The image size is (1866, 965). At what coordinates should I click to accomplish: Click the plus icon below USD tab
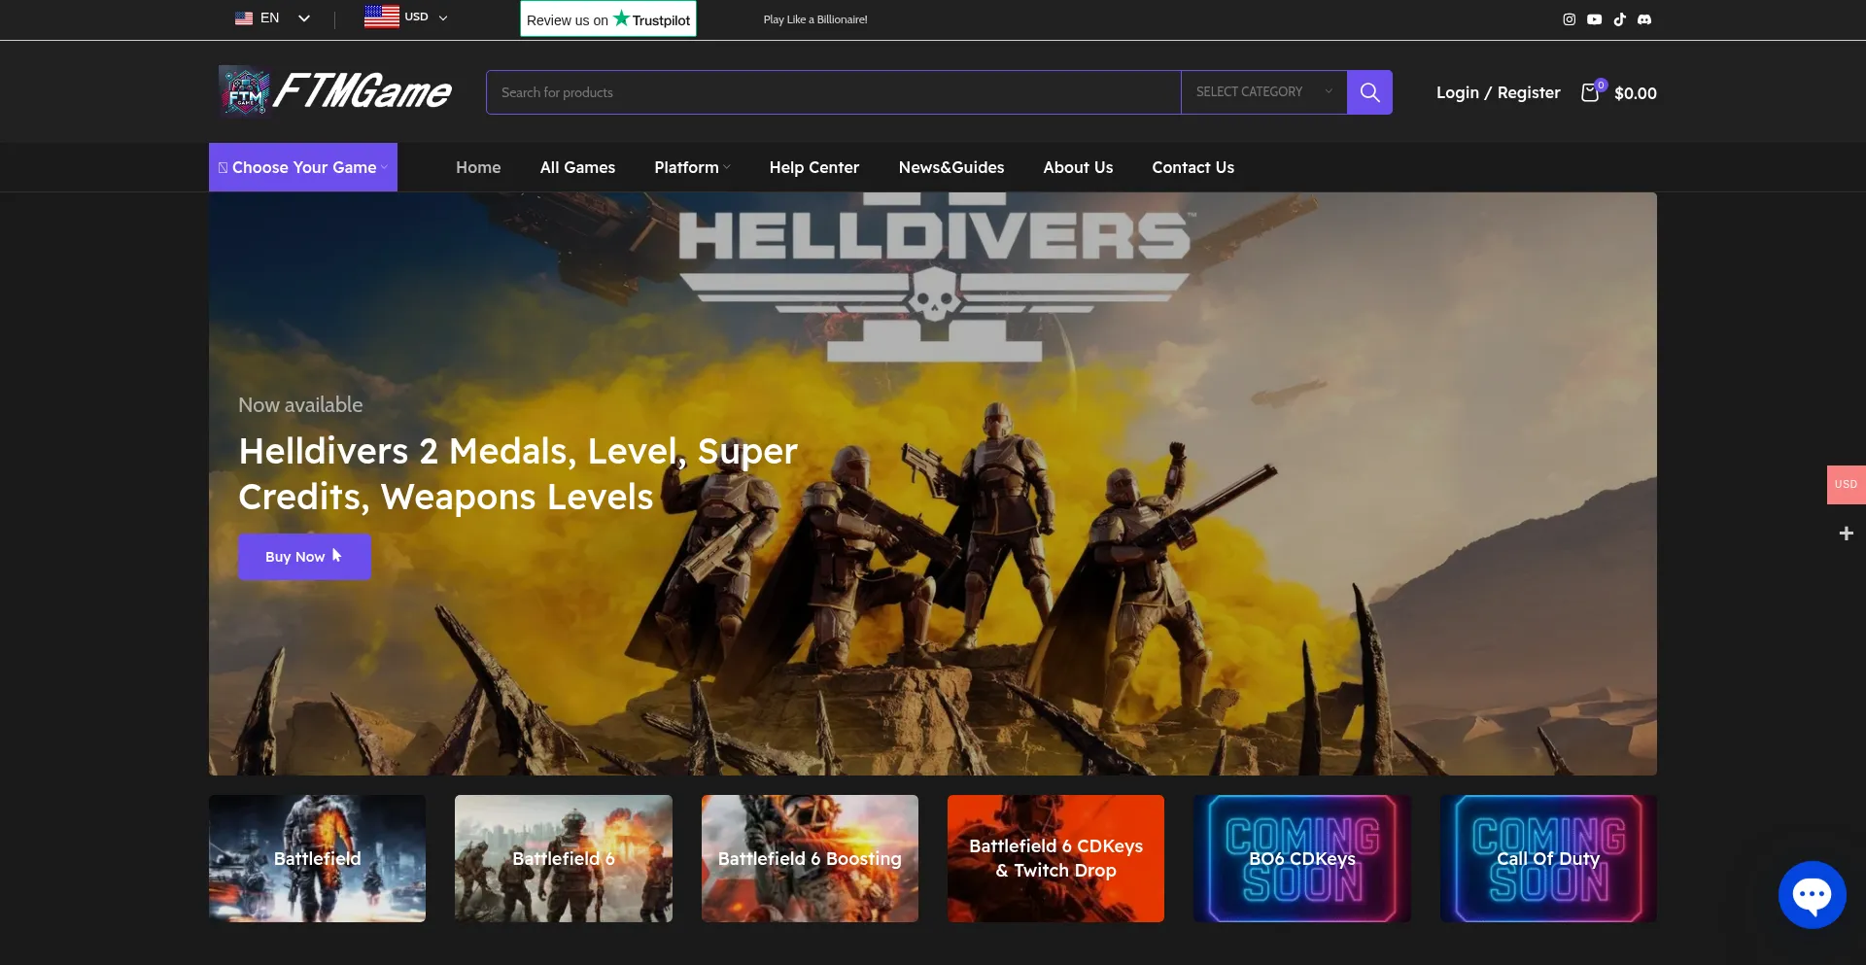tap(1846, 534)
